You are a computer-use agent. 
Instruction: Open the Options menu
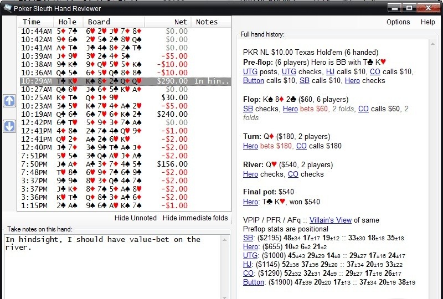click(398, 22)
